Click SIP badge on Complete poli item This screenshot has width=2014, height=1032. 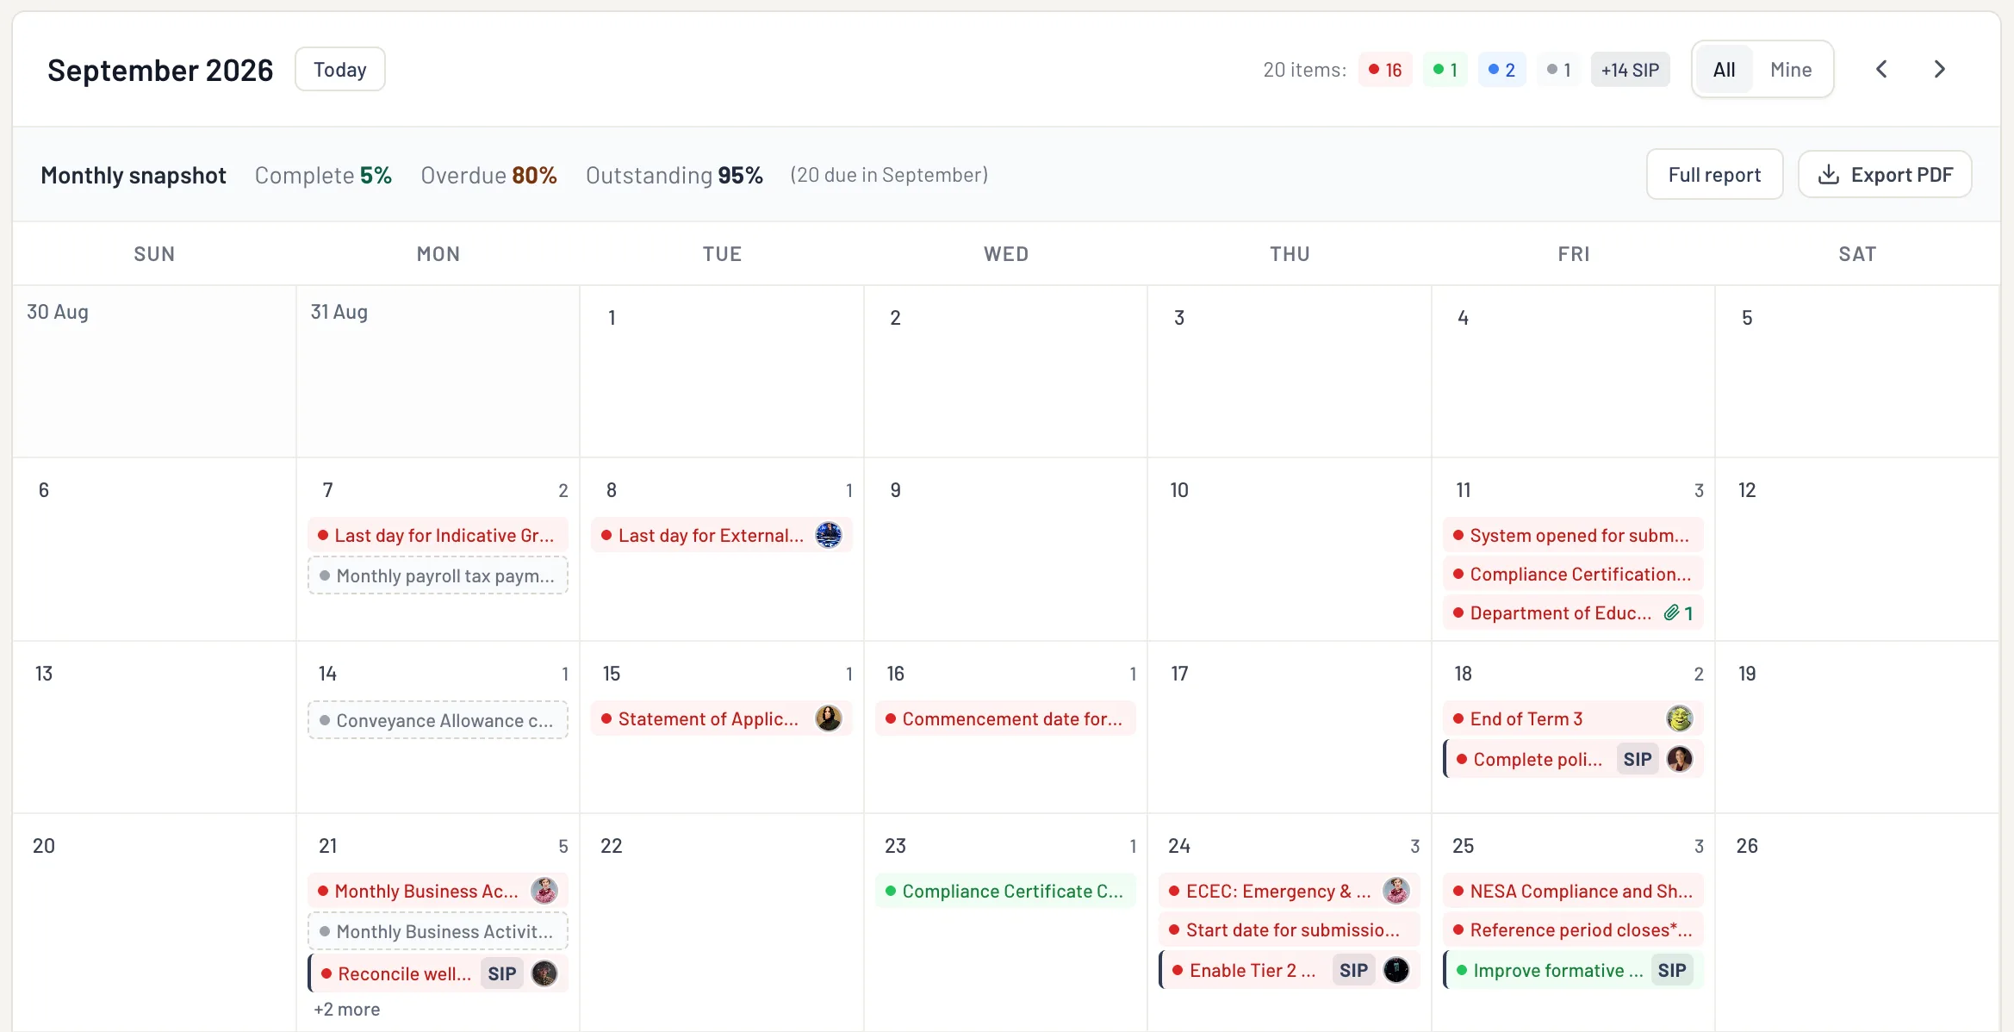point(1638,759)
